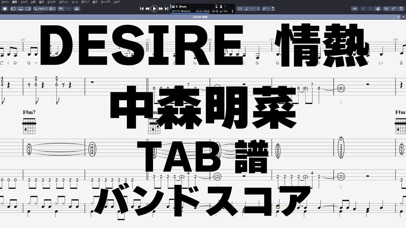
Task: Redo the last undone action
Action: coord(68,9)
